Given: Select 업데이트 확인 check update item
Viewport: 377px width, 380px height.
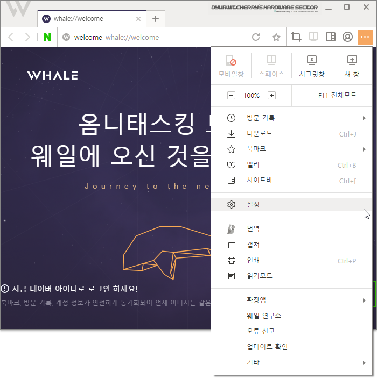Looking at the screenshot, I should pos(291,347).
